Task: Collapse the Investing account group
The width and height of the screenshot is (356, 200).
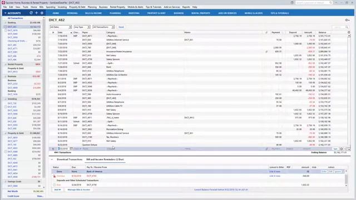Action: pyautogui.click(x=6, y=99)
